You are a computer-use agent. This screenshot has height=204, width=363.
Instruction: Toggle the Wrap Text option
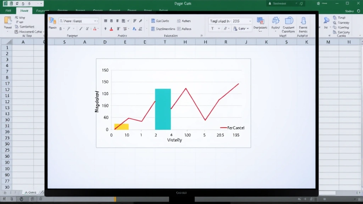tap(124, 21)
